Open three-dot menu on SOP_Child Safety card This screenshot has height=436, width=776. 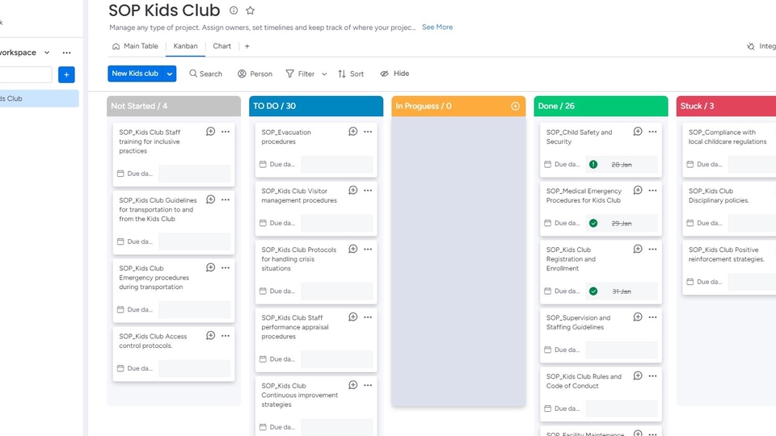coord(652,132)
